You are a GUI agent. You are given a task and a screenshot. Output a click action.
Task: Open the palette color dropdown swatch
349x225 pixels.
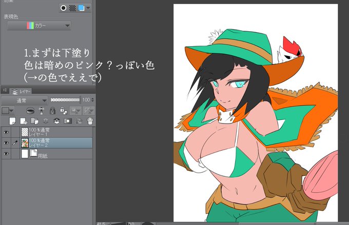[x=8, y=111]
